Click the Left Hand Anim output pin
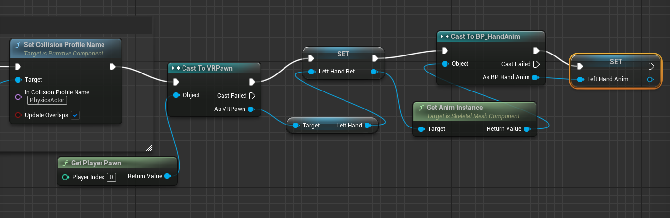The image size is (670, 218). (650, 79)
